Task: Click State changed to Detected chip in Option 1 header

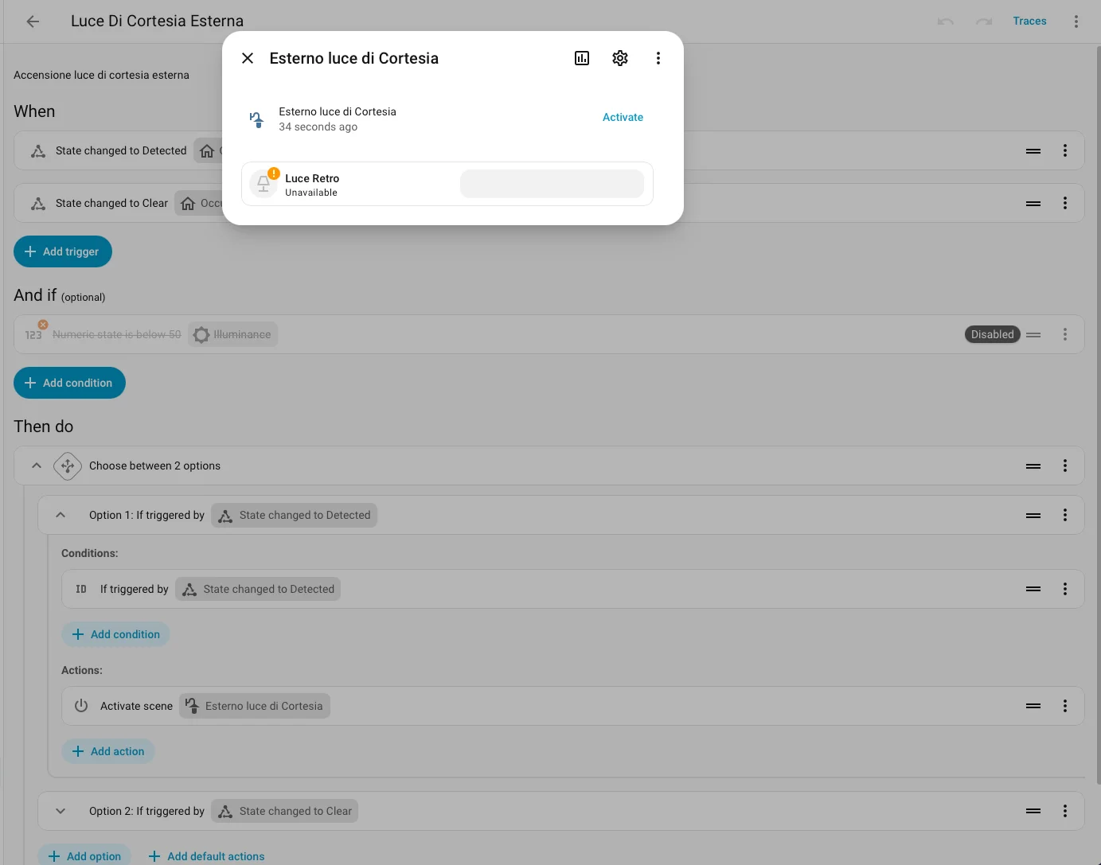Action: [295, 515]
